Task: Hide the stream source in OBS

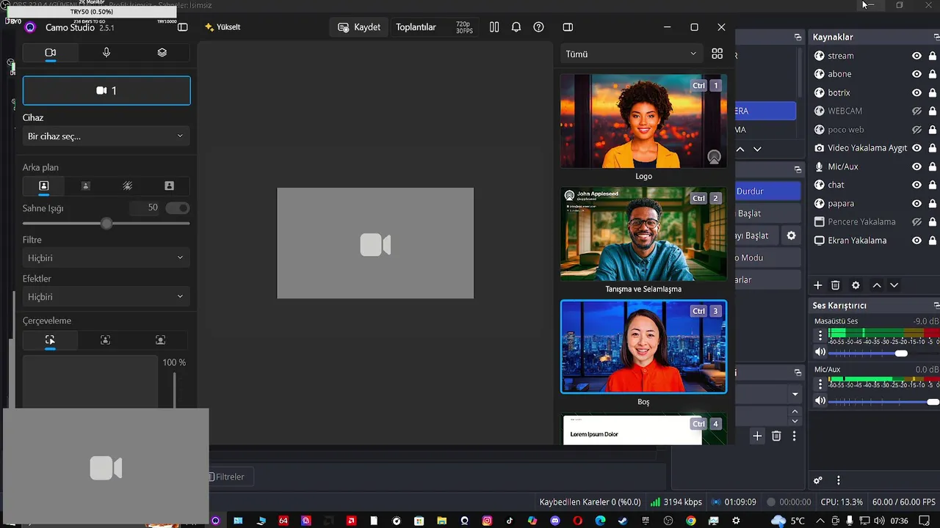Action: (x=916, y=56)
